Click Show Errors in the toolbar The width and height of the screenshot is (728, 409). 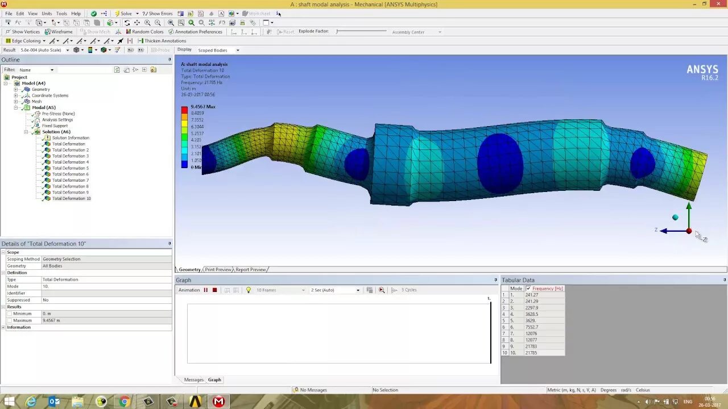158,14
